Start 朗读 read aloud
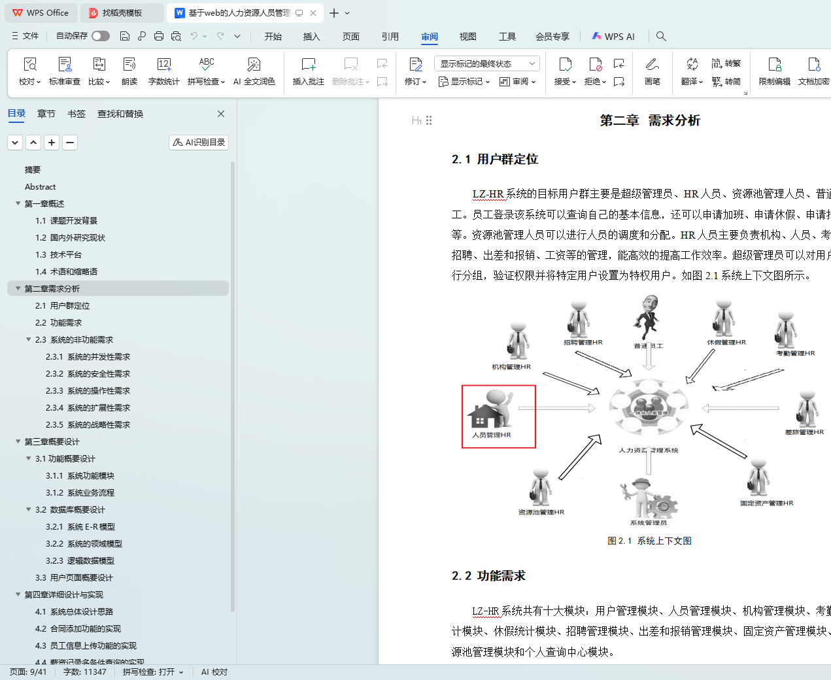This screenshot has width=831, height=680. (x=129, y=71)
